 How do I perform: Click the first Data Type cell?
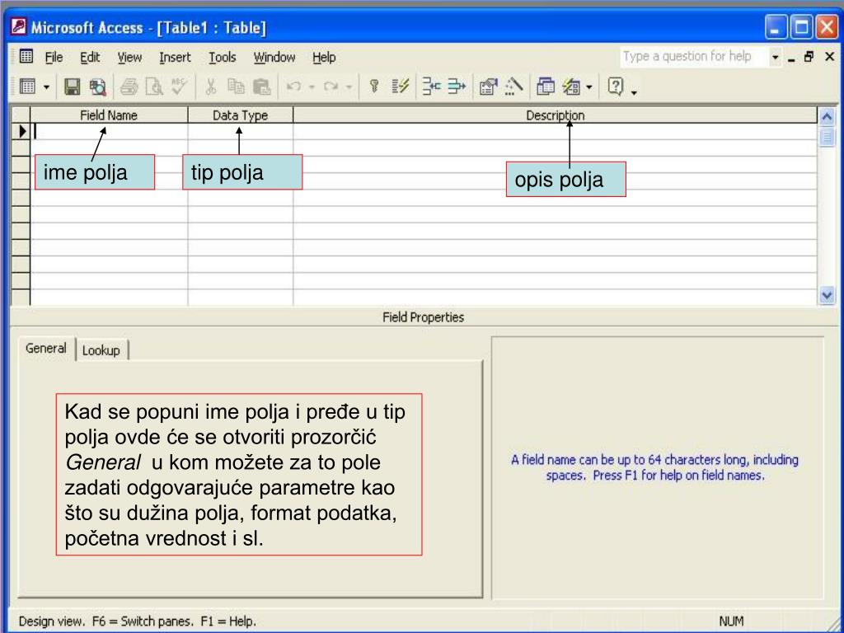click(x=241, y=131)
